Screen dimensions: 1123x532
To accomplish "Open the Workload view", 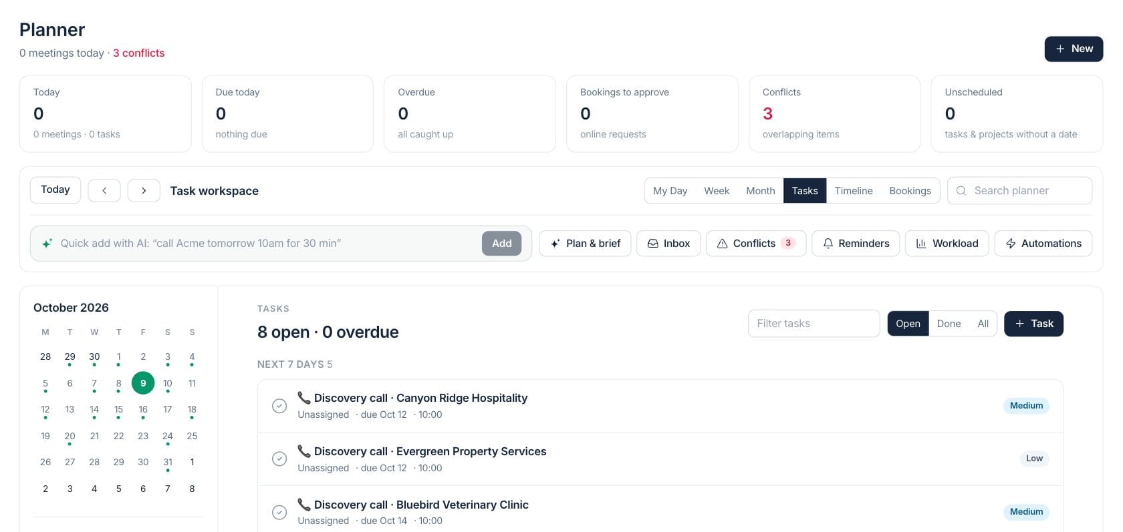I will click(947, 244).
